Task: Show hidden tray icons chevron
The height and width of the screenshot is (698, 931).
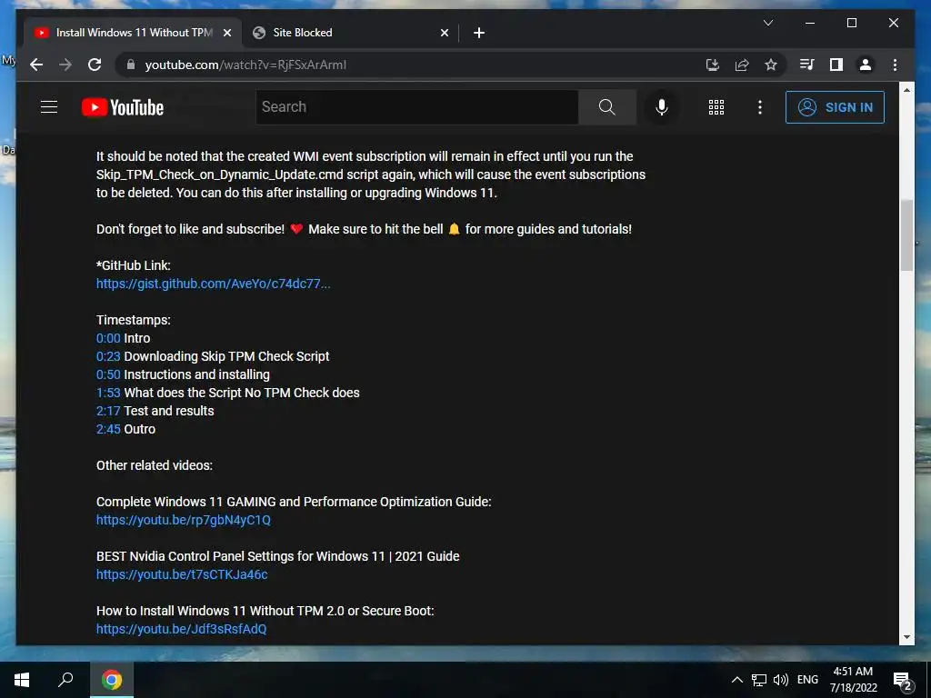Action: 736,680
